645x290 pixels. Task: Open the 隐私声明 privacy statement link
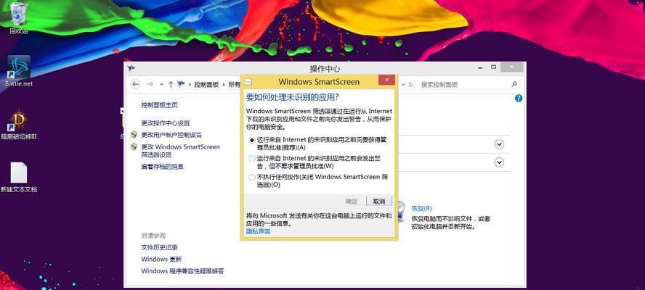coord(259,231)
